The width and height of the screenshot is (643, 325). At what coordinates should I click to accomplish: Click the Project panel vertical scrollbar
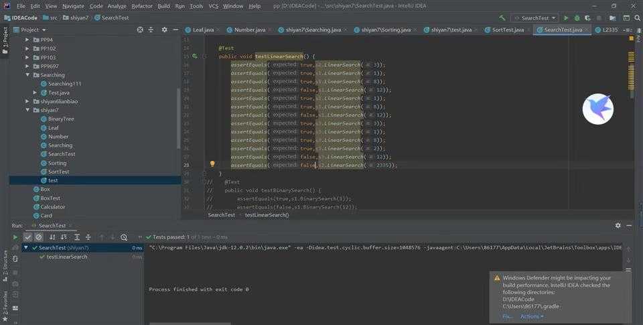[178, 119]
